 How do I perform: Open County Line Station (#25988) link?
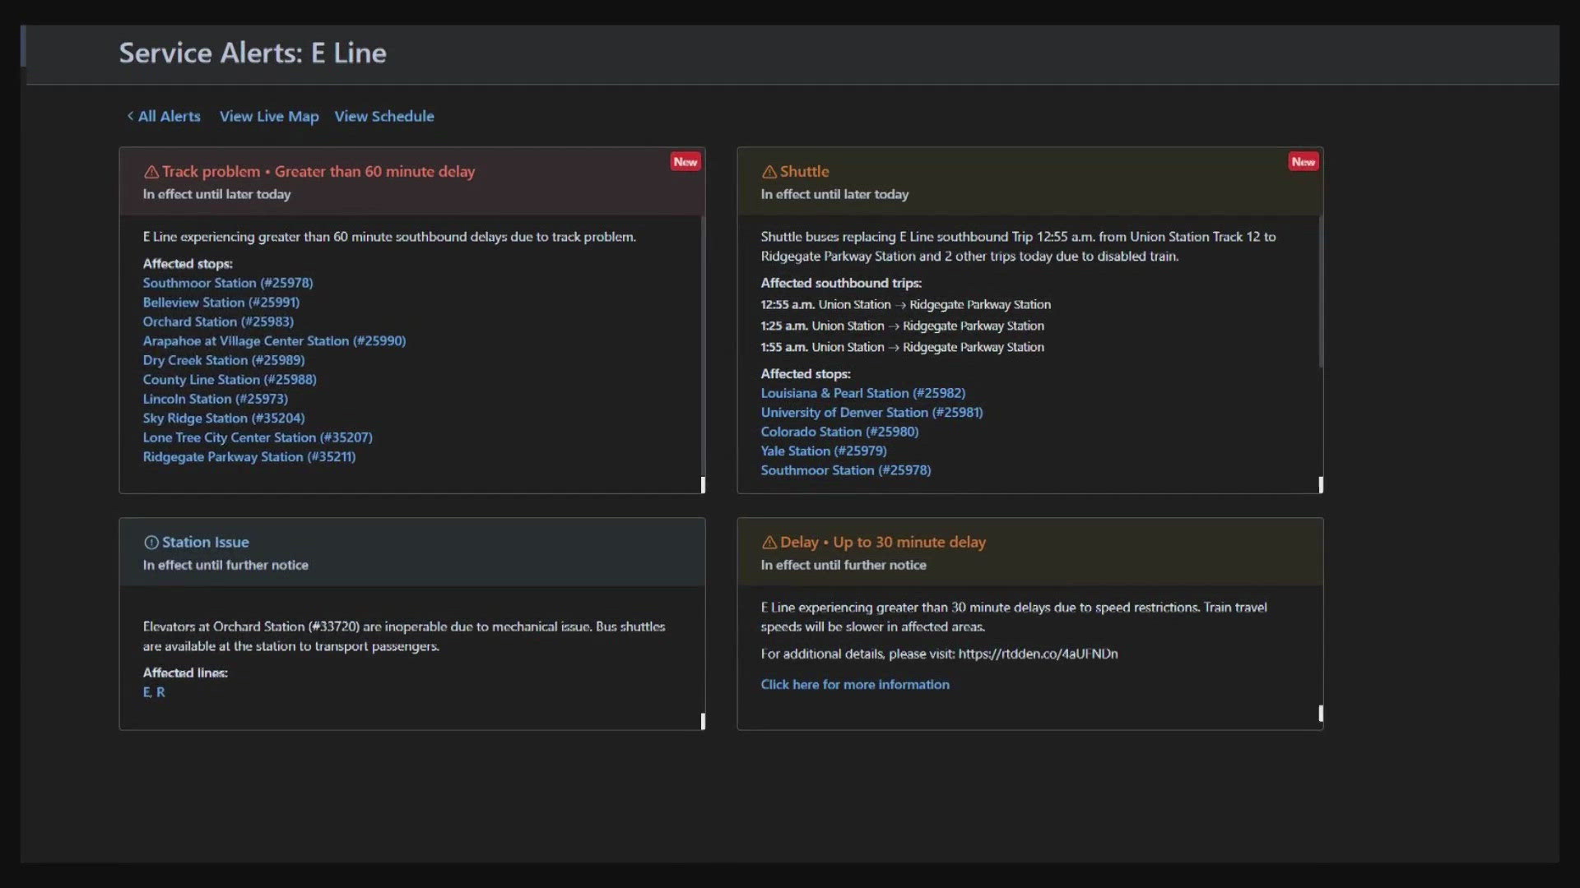pos(230,380)
